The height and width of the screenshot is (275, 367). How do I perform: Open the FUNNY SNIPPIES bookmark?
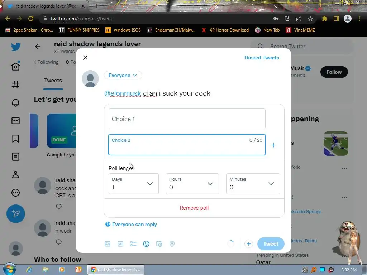79,30
